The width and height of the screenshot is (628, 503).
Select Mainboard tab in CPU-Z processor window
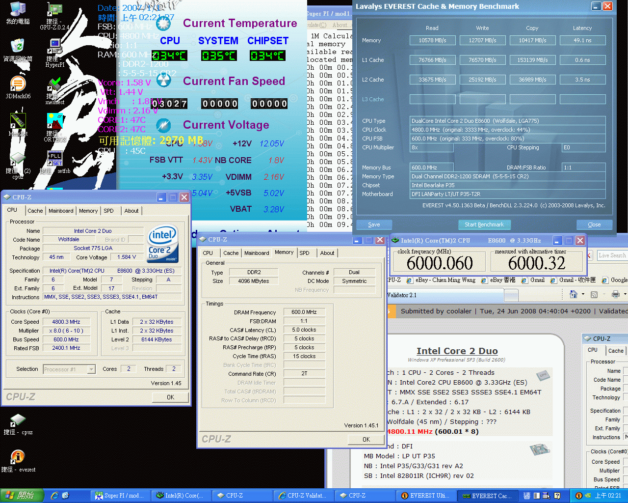tap(61, 211)
